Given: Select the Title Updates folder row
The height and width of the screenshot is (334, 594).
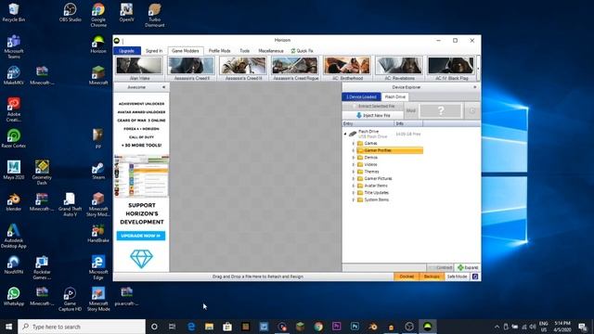Looking at the screenshot, I should coord(373,193).
